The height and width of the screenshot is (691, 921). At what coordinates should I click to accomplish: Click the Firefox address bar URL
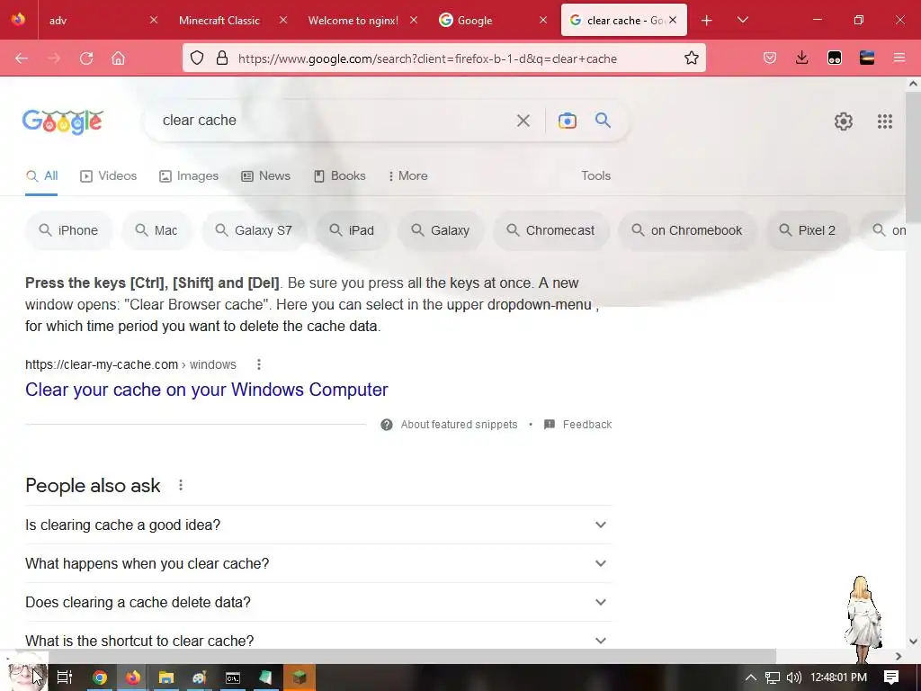tap(427, 58)
